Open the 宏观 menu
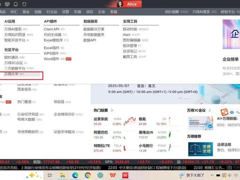The height and width of the screenshot is (180, 240). coord(77,12)
